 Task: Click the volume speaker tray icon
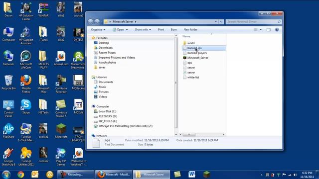[295, 175]
